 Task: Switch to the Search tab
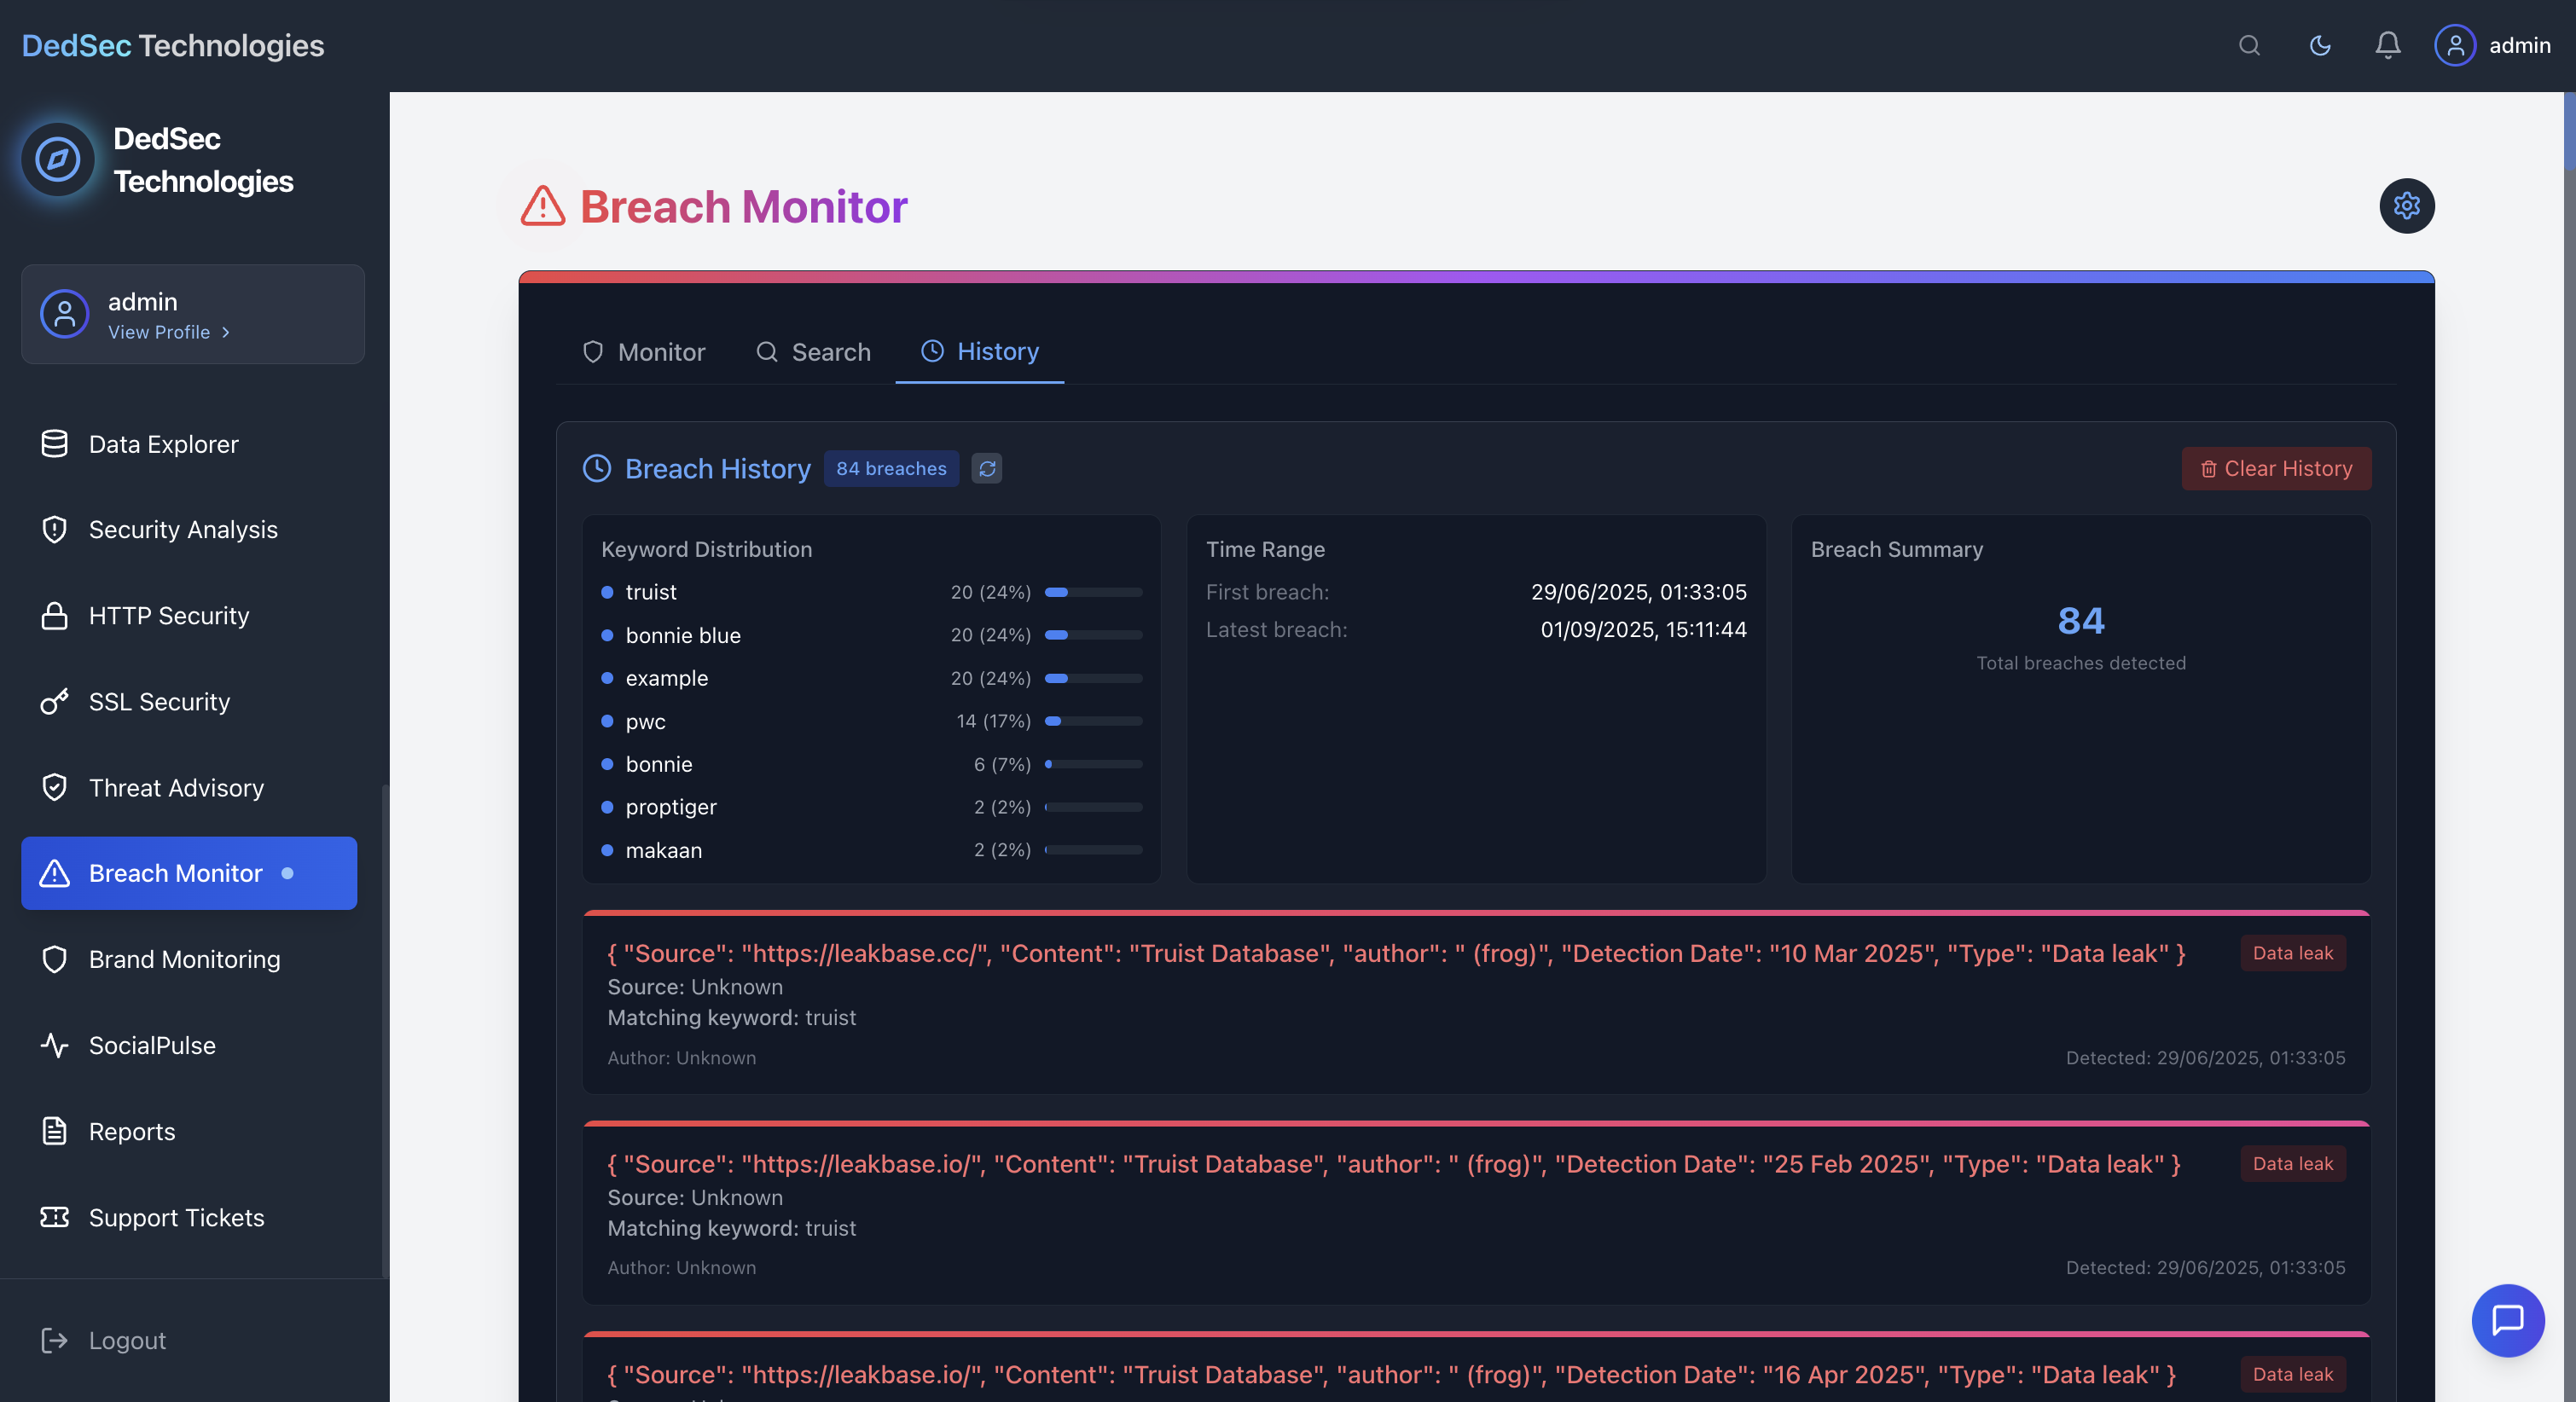click(813, 352)
